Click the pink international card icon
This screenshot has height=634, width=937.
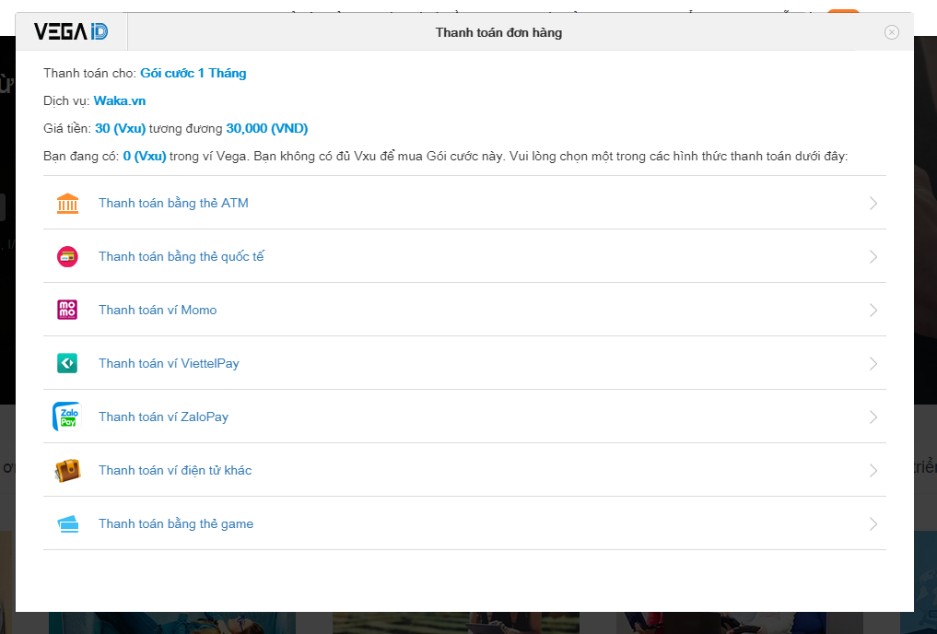(x=67, y=257)
